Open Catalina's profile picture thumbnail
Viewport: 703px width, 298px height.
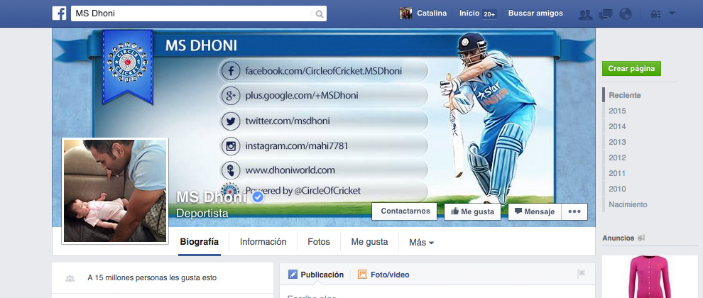click(405, 13)
